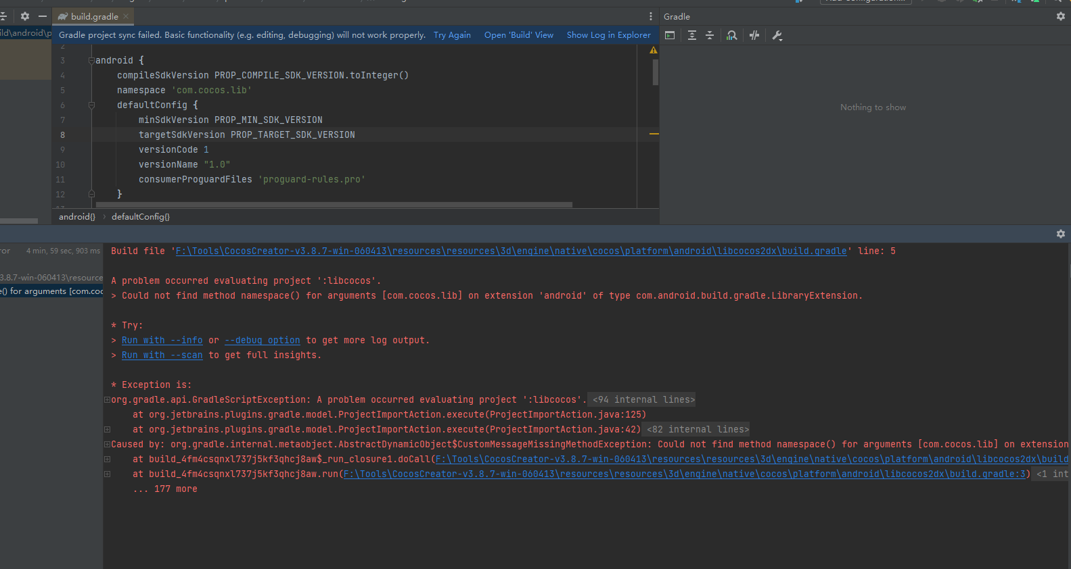Expand the 'Caused by' stack trace
The width and height of the screenshot is (1071, 569).
(107, 445)
